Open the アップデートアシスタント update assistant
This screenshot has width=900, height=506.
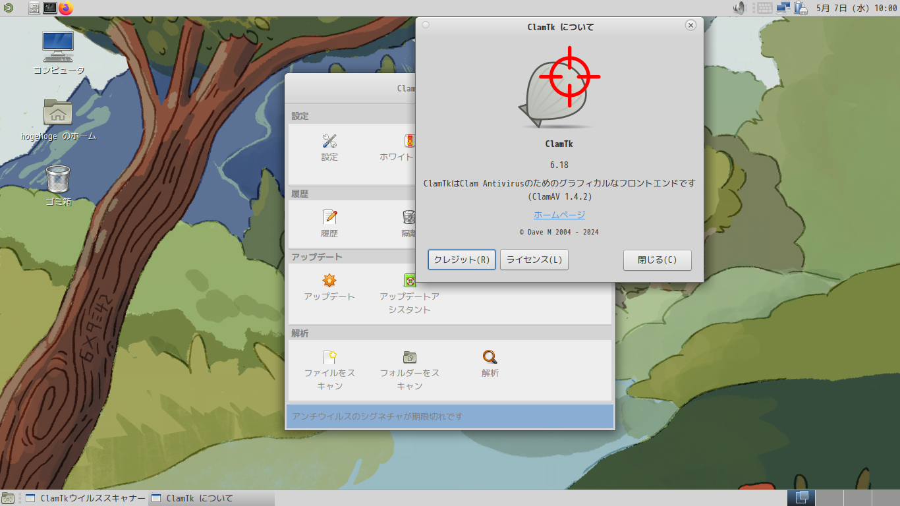point(409,280)
